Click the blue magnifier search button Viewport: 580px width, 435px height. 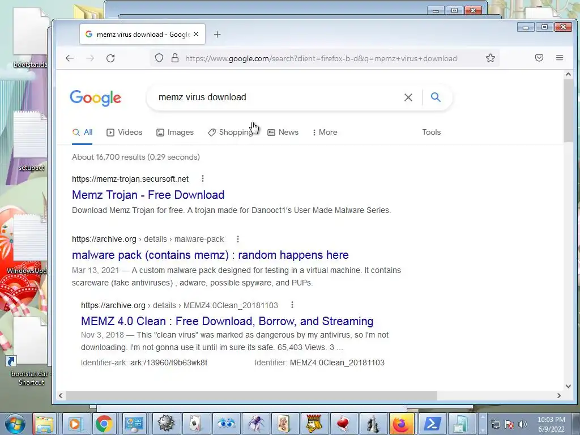pyautogui.click(x=436, y=97)
